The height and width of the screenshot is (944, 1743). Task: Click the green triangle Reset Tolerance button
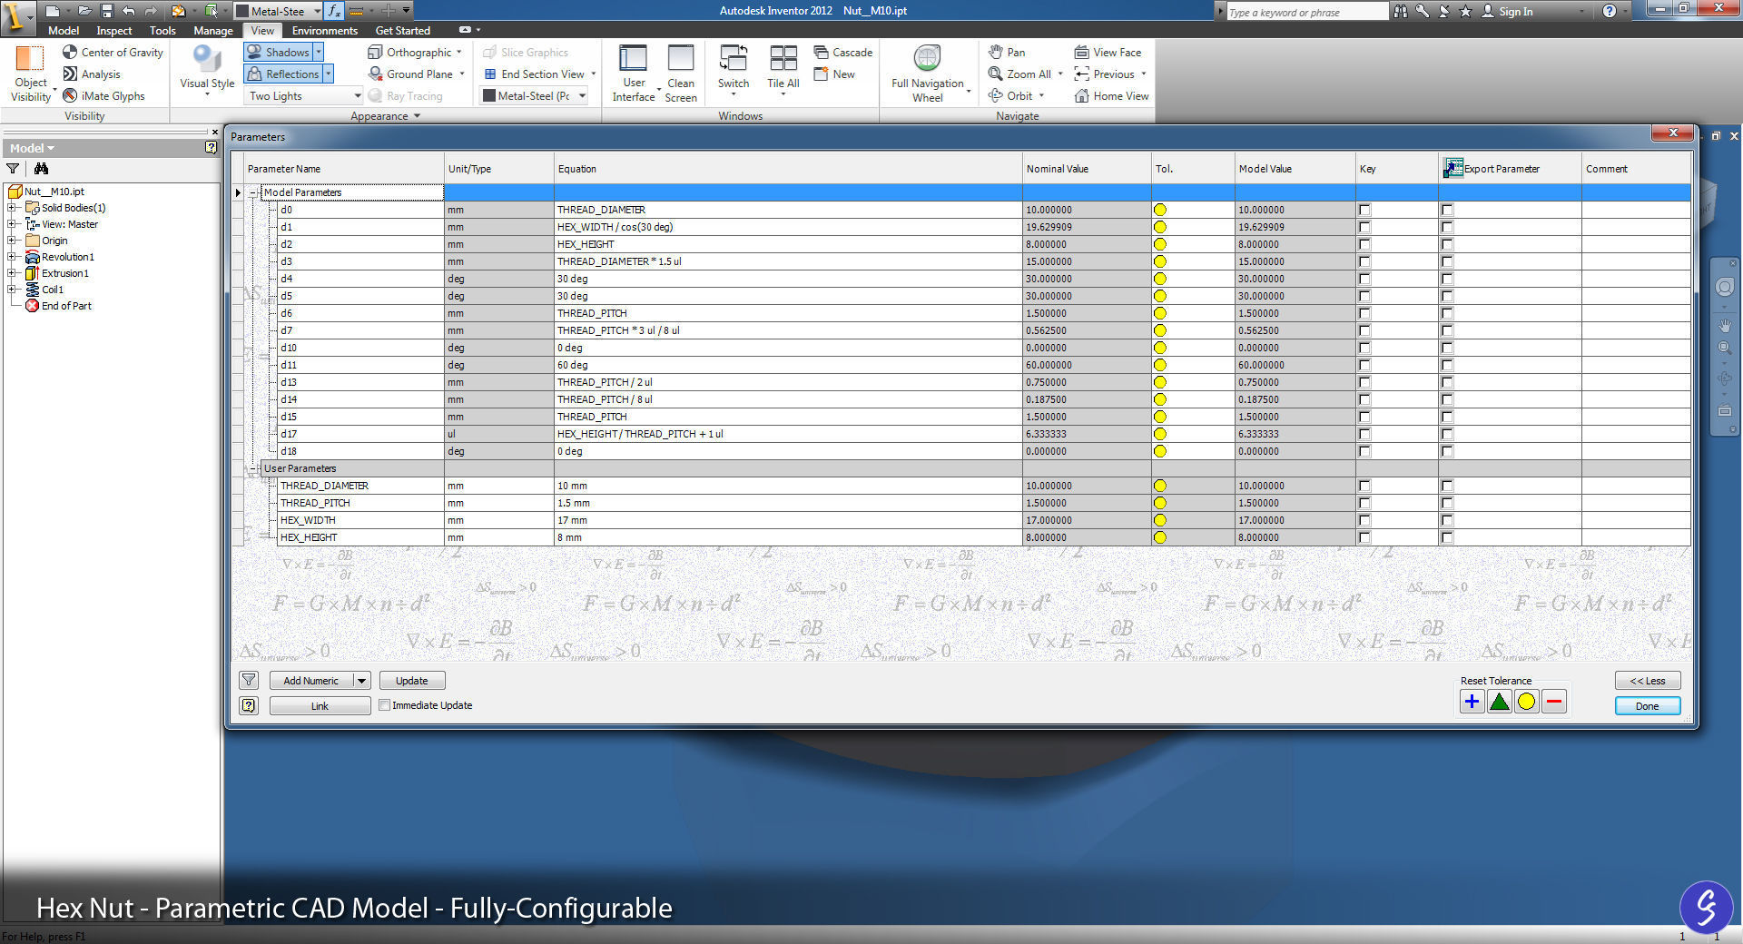[x=1500, y=701]
